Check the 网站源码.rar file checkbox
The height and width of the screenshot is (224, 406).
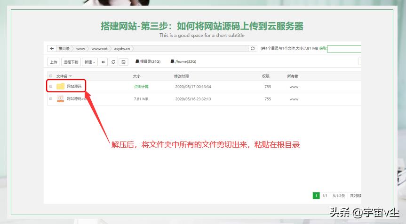[x=51, y=98]
